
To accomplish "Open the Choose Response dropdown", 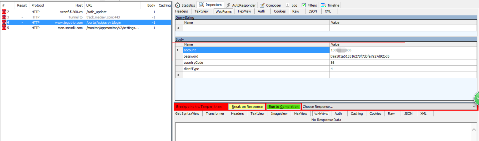I will 389,107.
